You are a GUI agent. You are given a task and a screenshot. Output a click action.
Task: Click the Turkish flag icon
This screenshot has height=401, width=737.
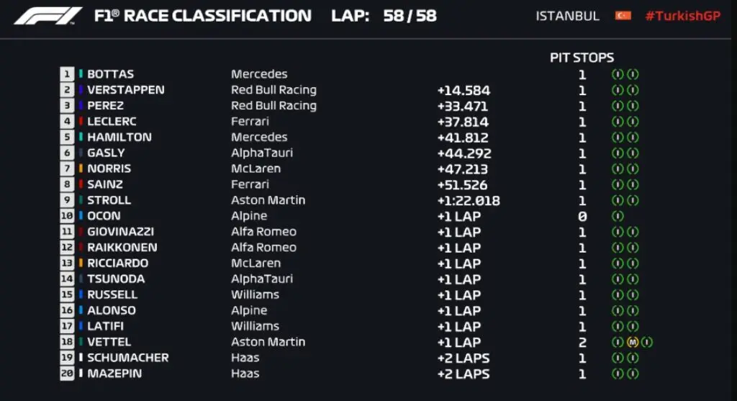623,16
